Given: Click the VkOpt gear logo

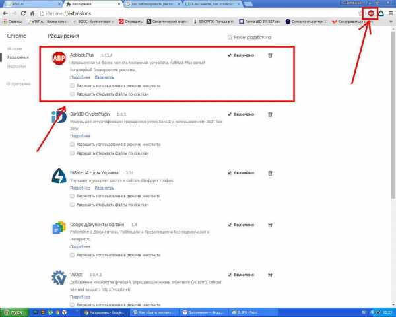Looking at the screenshot, I should (x=59, y=277).
